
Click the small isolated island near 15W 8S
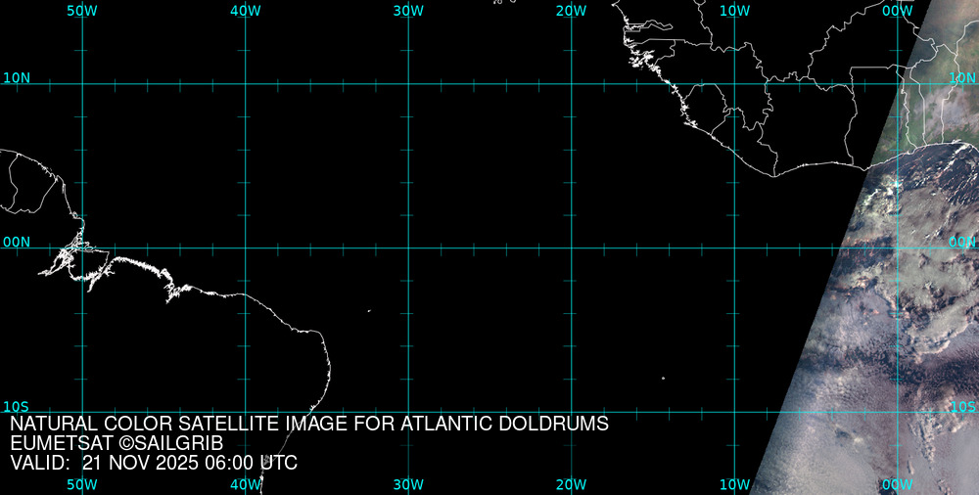(663, 379)
